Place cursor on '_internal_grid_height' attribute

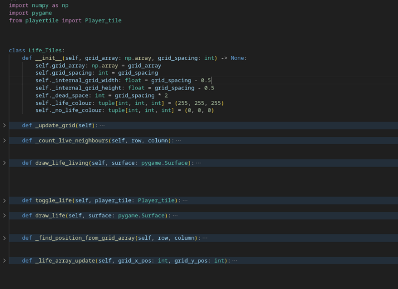(x=87, y=88)
